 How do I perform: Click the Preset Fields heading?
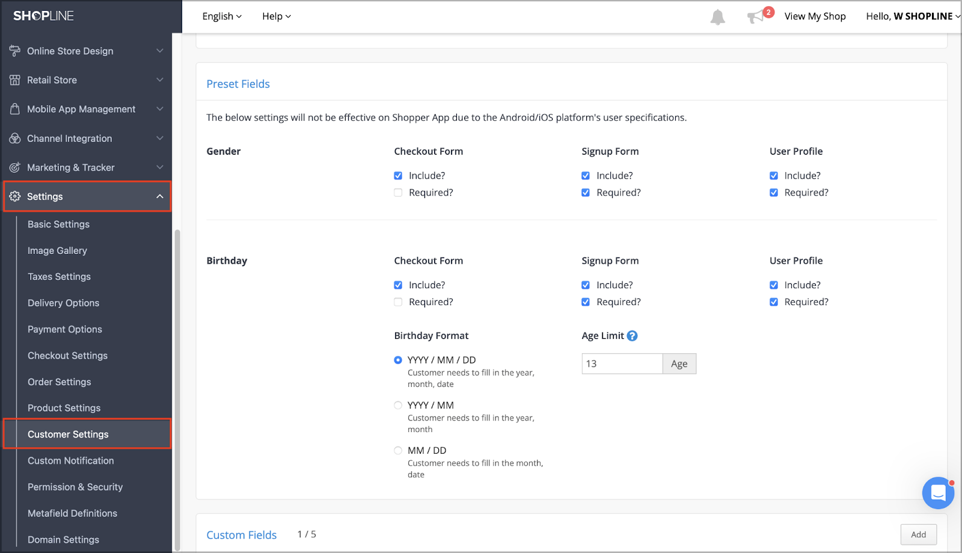pyautogui.click(x=238, y=84)
